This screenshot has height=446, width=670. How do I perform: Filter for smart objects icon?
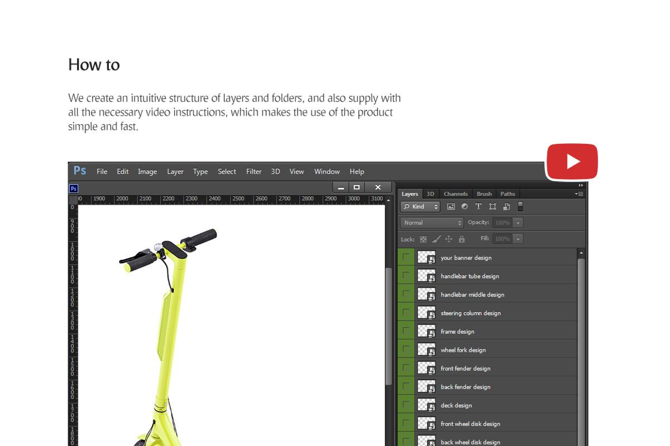tap(506, 206)
